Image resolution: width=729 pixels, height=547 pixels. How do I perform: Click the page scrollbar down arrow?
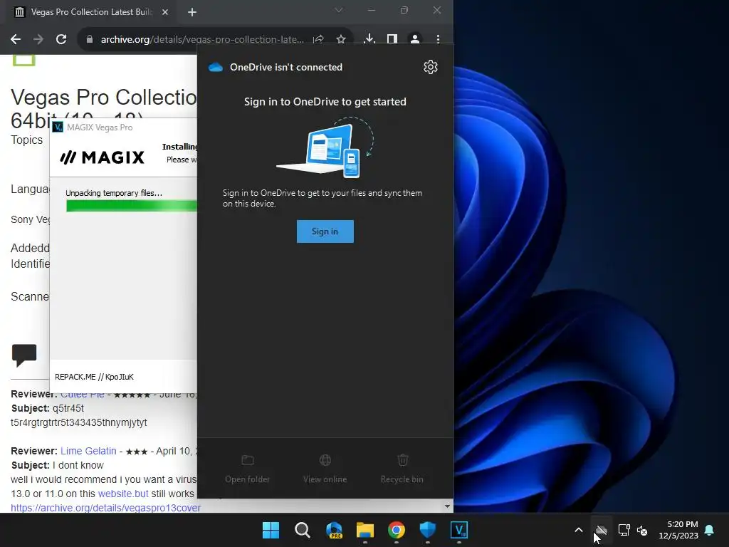coord(447,506)
